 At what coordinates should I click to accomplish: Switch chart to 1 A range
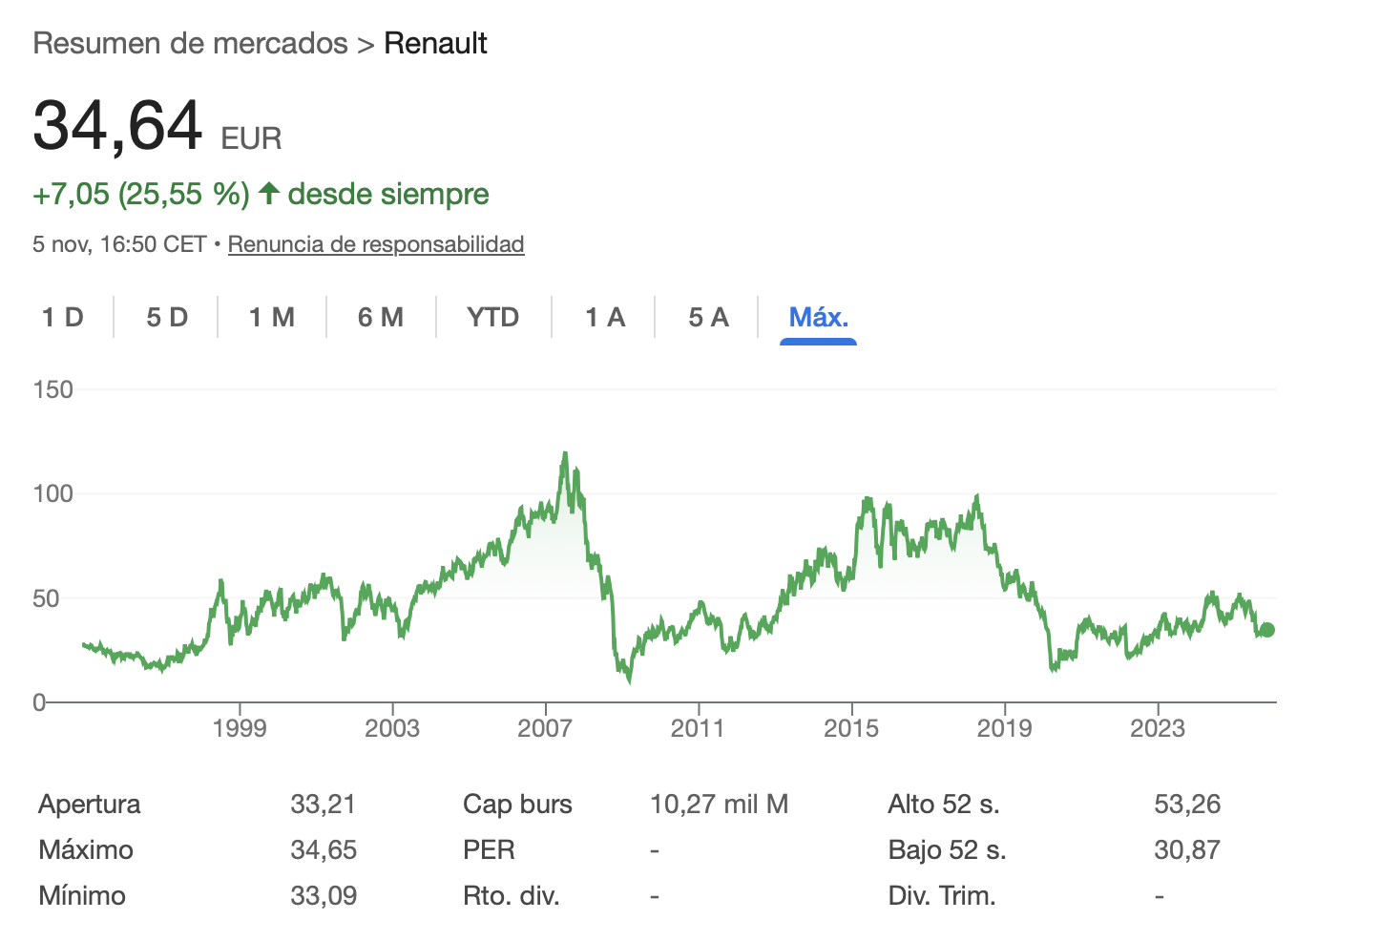pos(605,317)
